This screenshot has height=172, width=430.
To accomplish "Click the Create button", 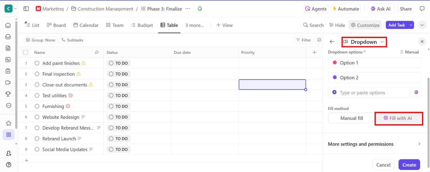I will point(409,165).
